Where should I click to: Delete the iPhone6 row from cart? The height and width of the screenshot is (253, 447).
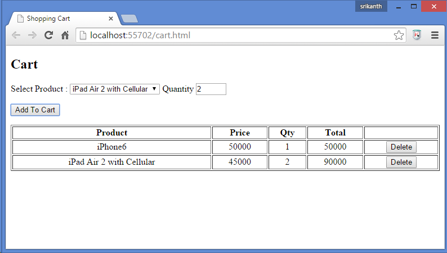(401, 147)
